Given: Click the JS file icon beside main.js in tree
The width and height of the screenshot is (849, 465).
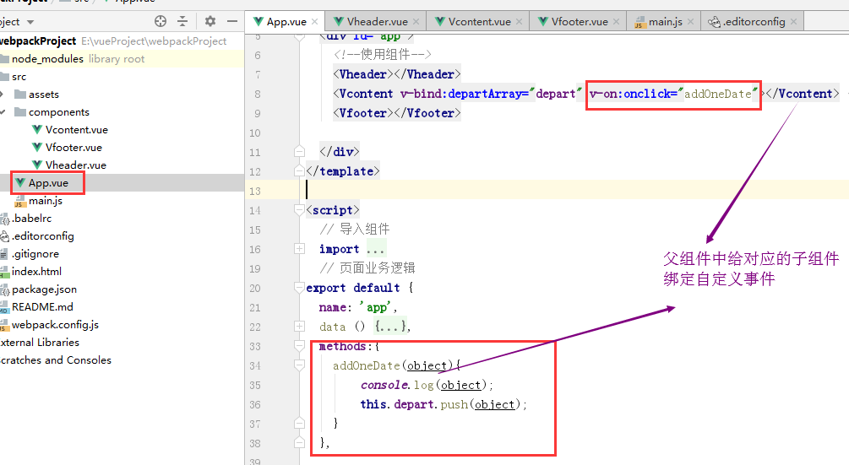Looking at the screenshot, I should pos(20,201).
